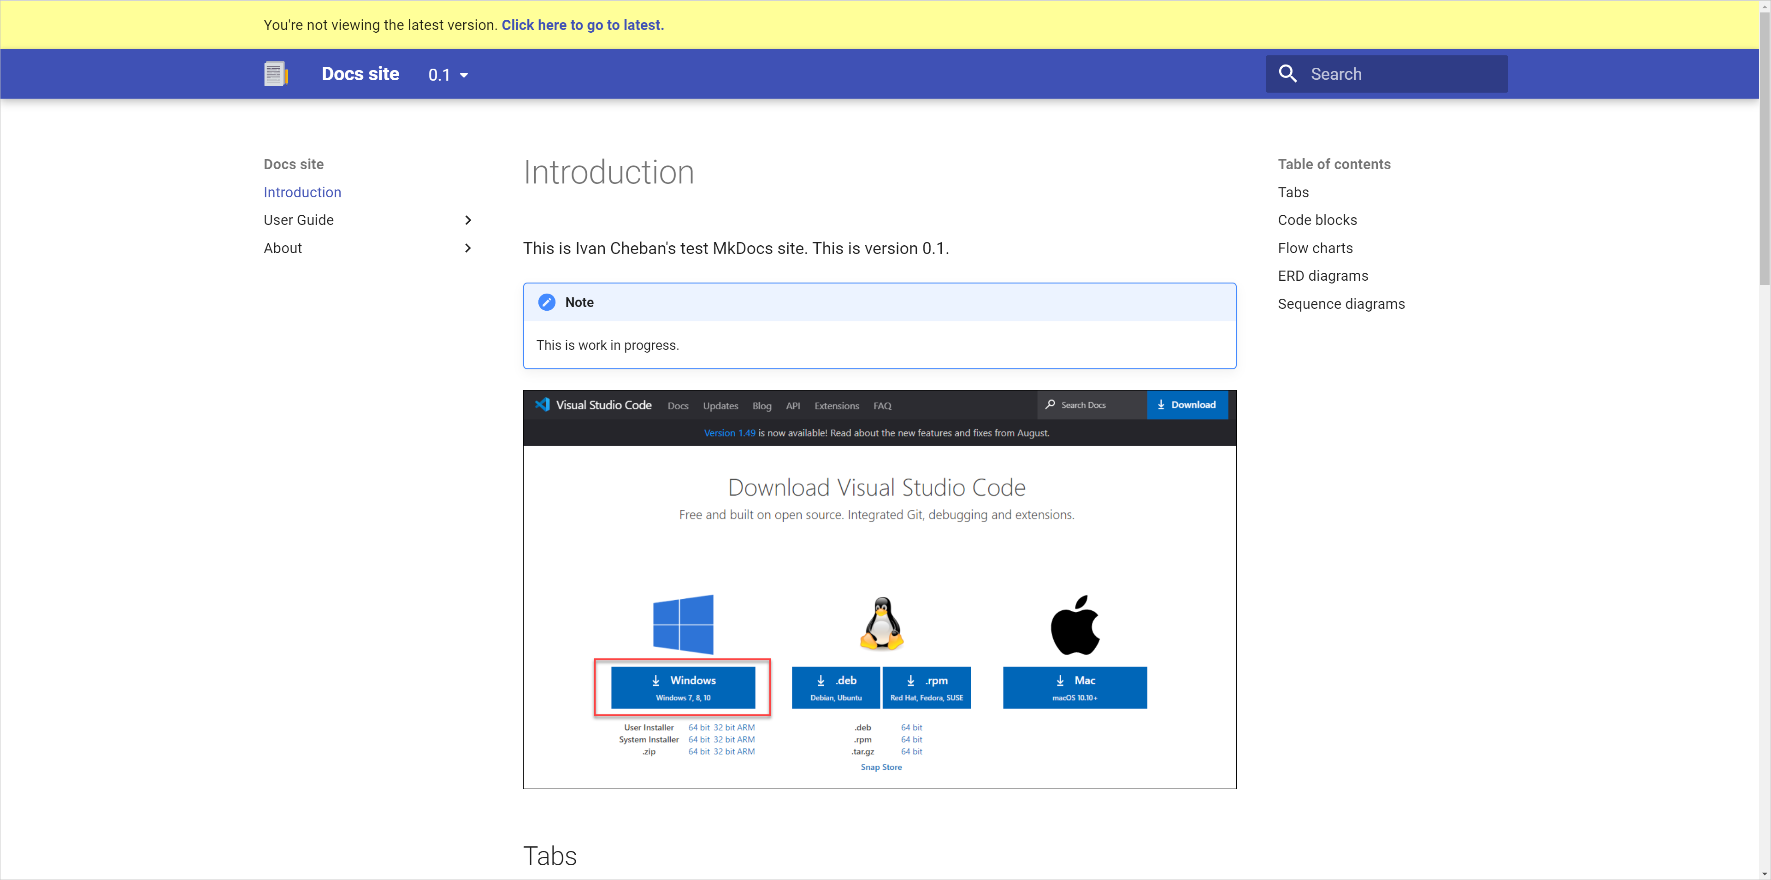Click 'Click here to go to latest' link

point(582,25)
